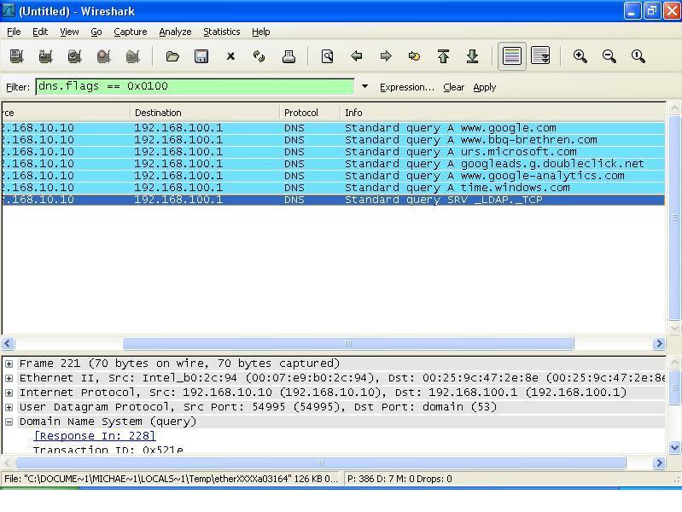This screenshot has height=512, width=682.
Task: Open the Analyze menu
Action: (x=175, y=32)
